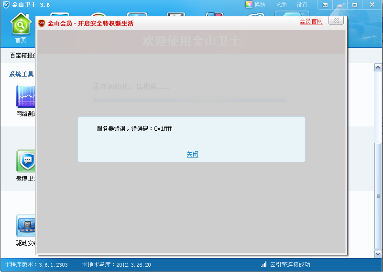This screenshot has height=272, width=383.
Task: Close the 金山会员 dialog
Action: [x=336, y=21]
